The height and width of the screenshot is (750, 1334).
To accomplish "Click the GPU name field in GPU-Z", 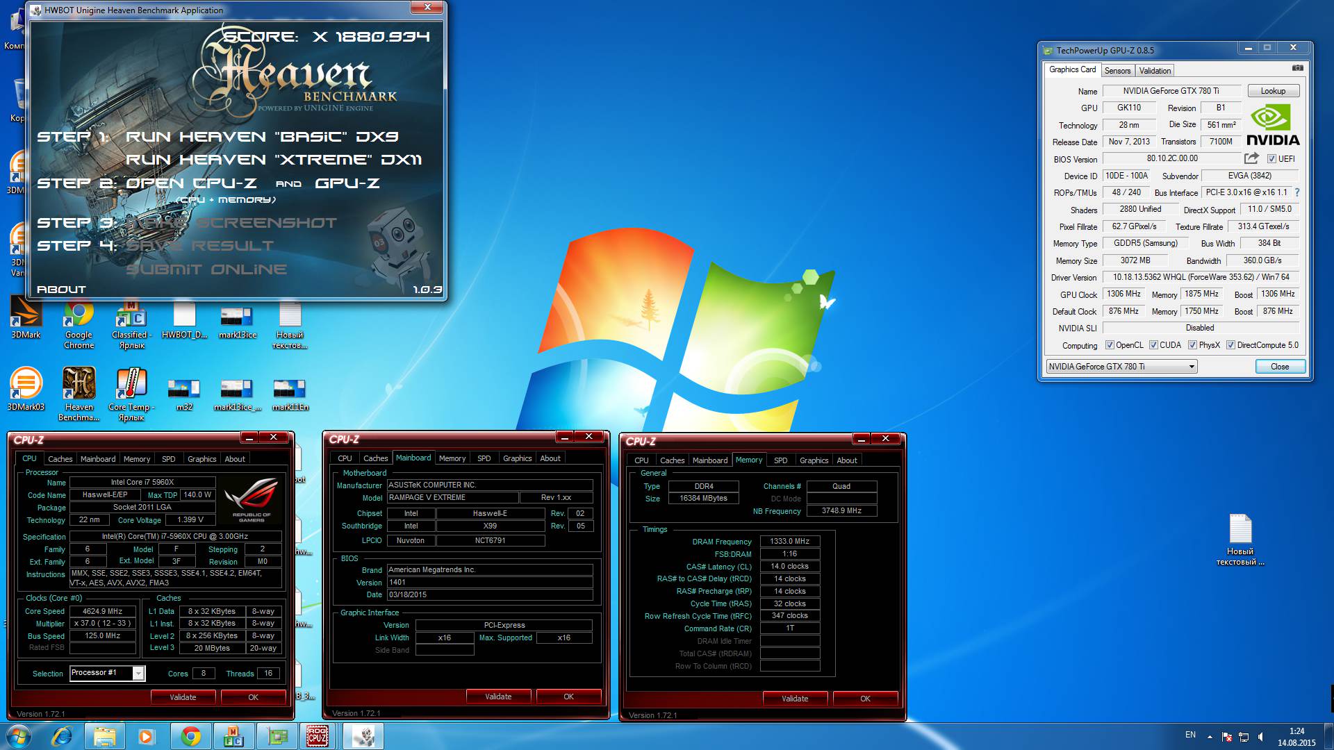I will (x=1171, y=91).
